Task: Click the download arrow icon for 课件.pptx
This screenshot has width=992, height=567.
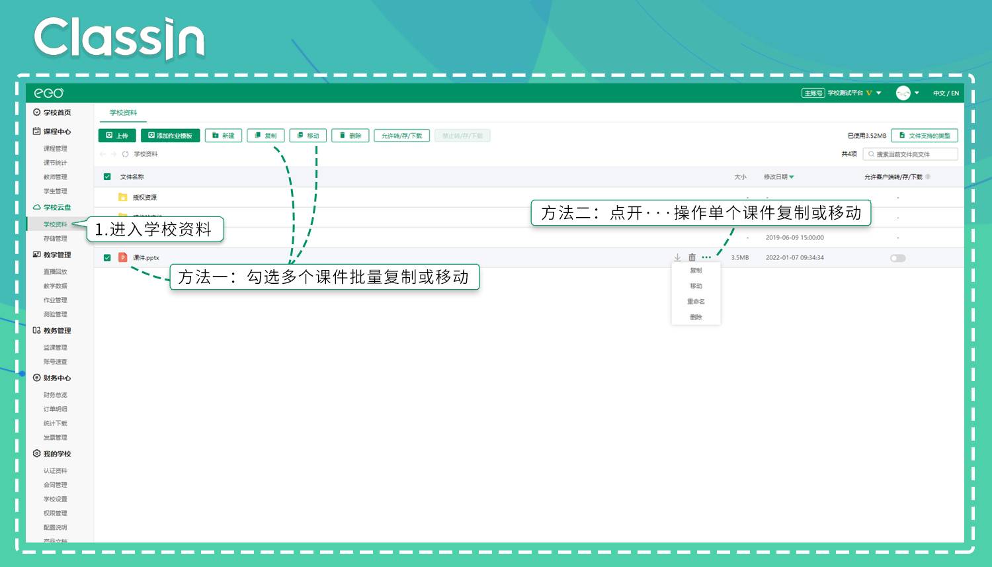Action: tap(677, 257)
